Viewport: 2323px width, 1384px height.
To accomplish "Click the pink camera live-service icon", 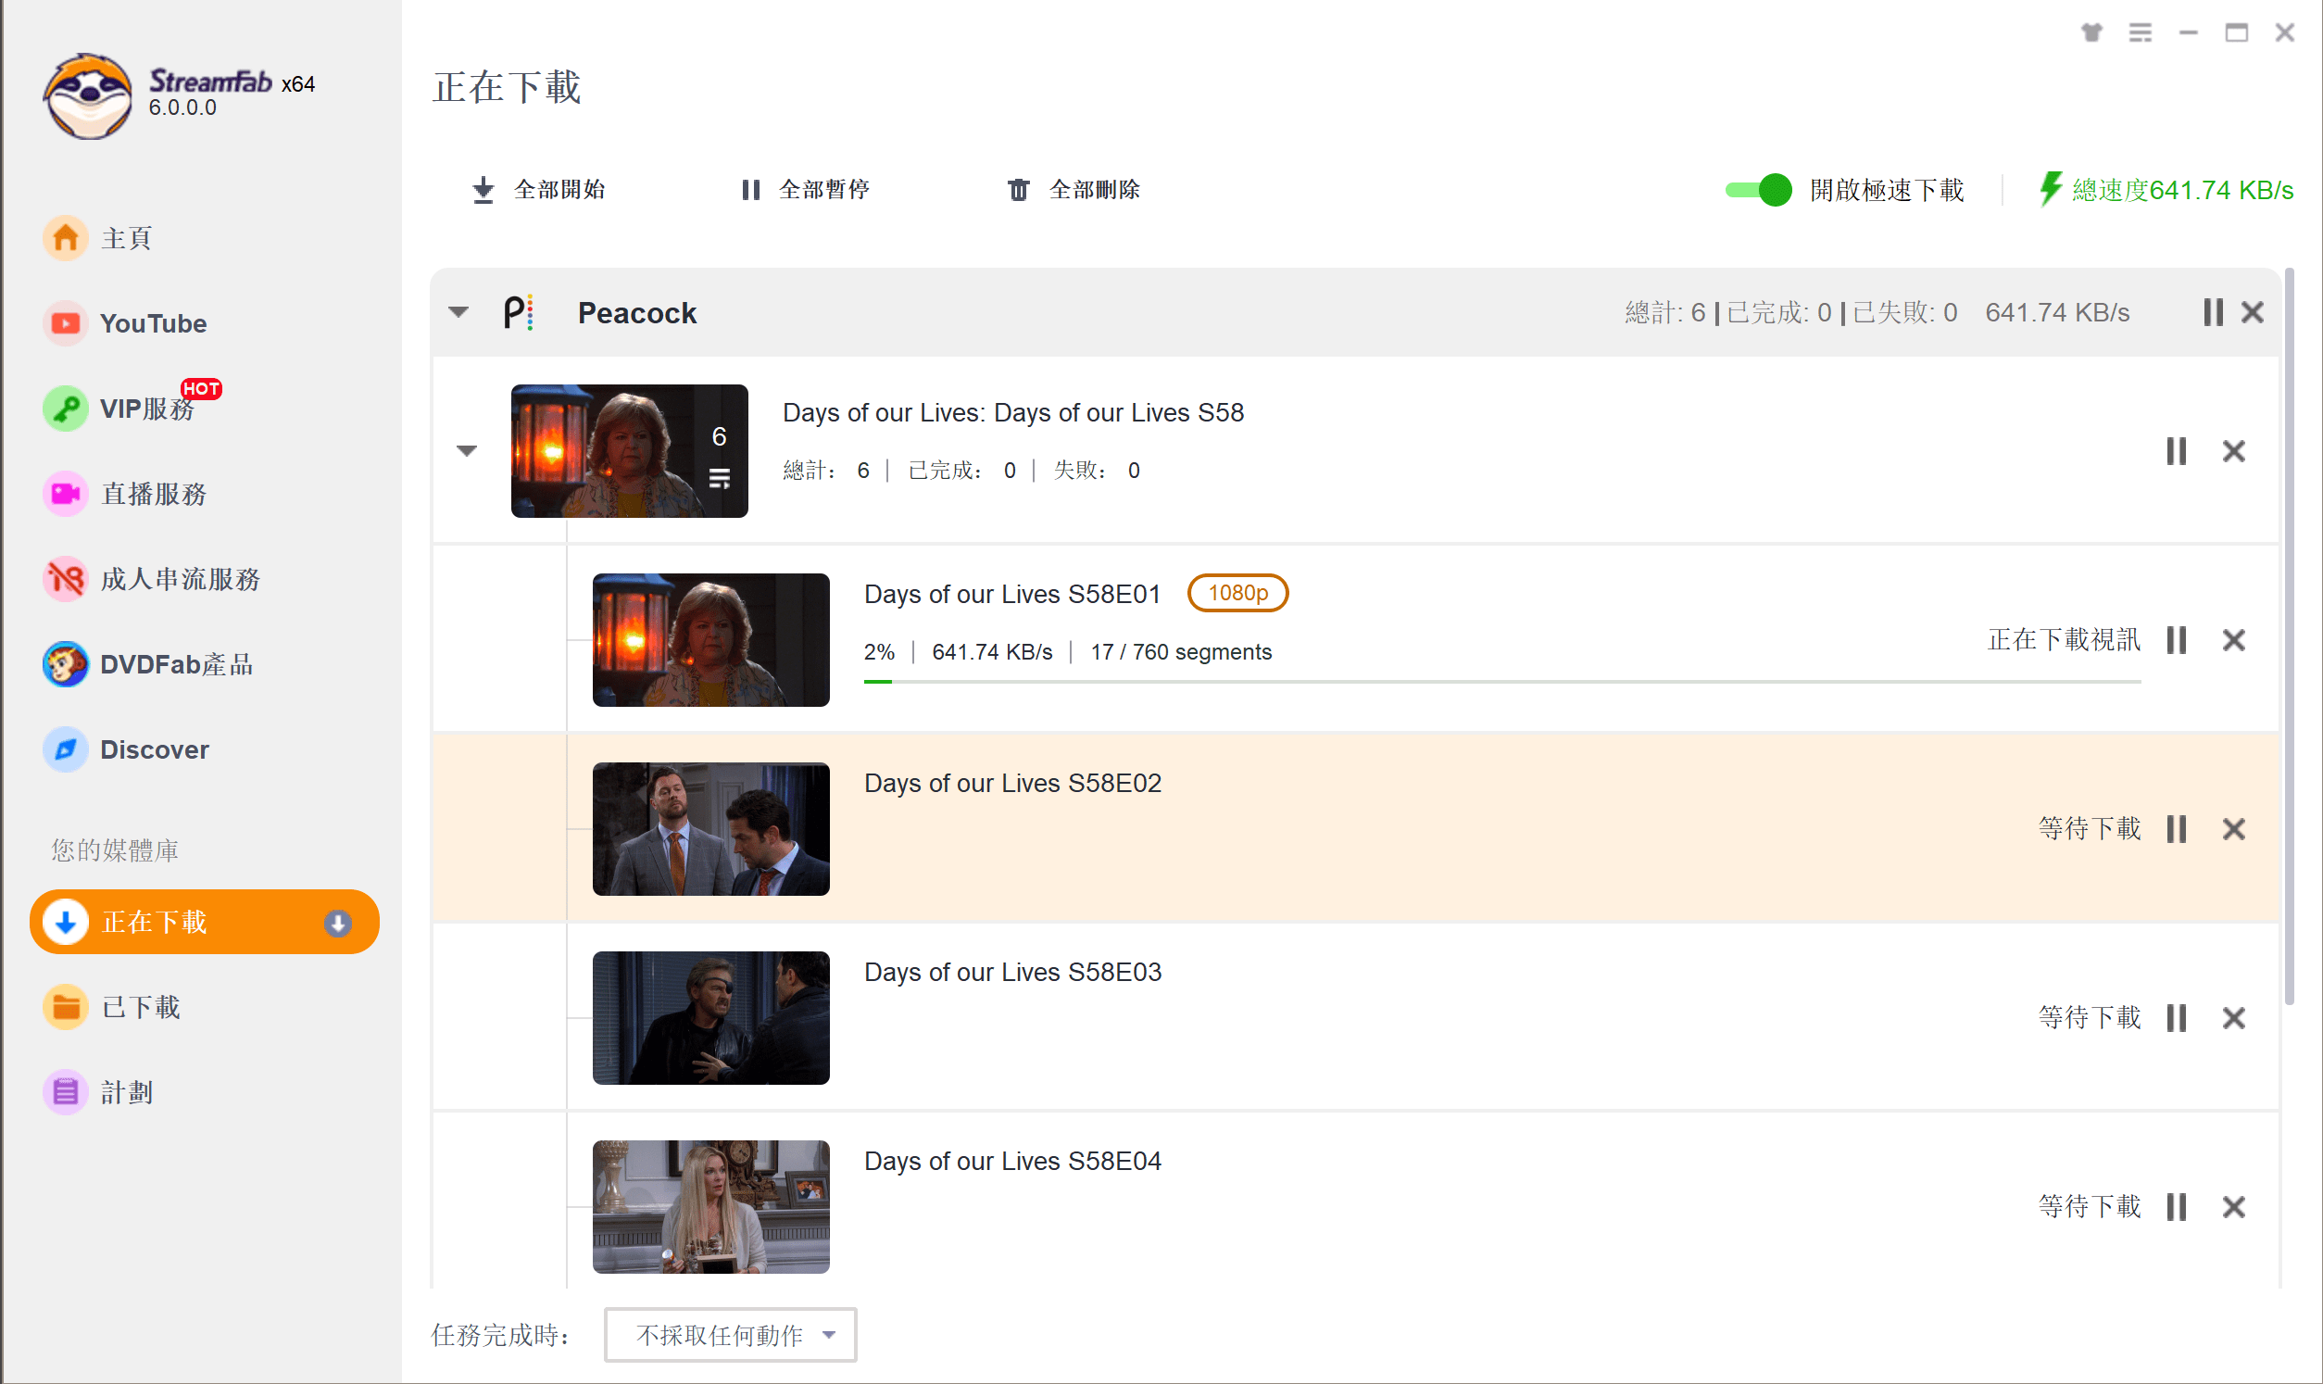I will click(65, 494).
